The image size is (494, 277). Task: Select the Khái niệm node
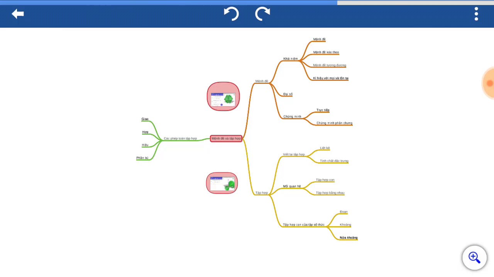(291, 59)
